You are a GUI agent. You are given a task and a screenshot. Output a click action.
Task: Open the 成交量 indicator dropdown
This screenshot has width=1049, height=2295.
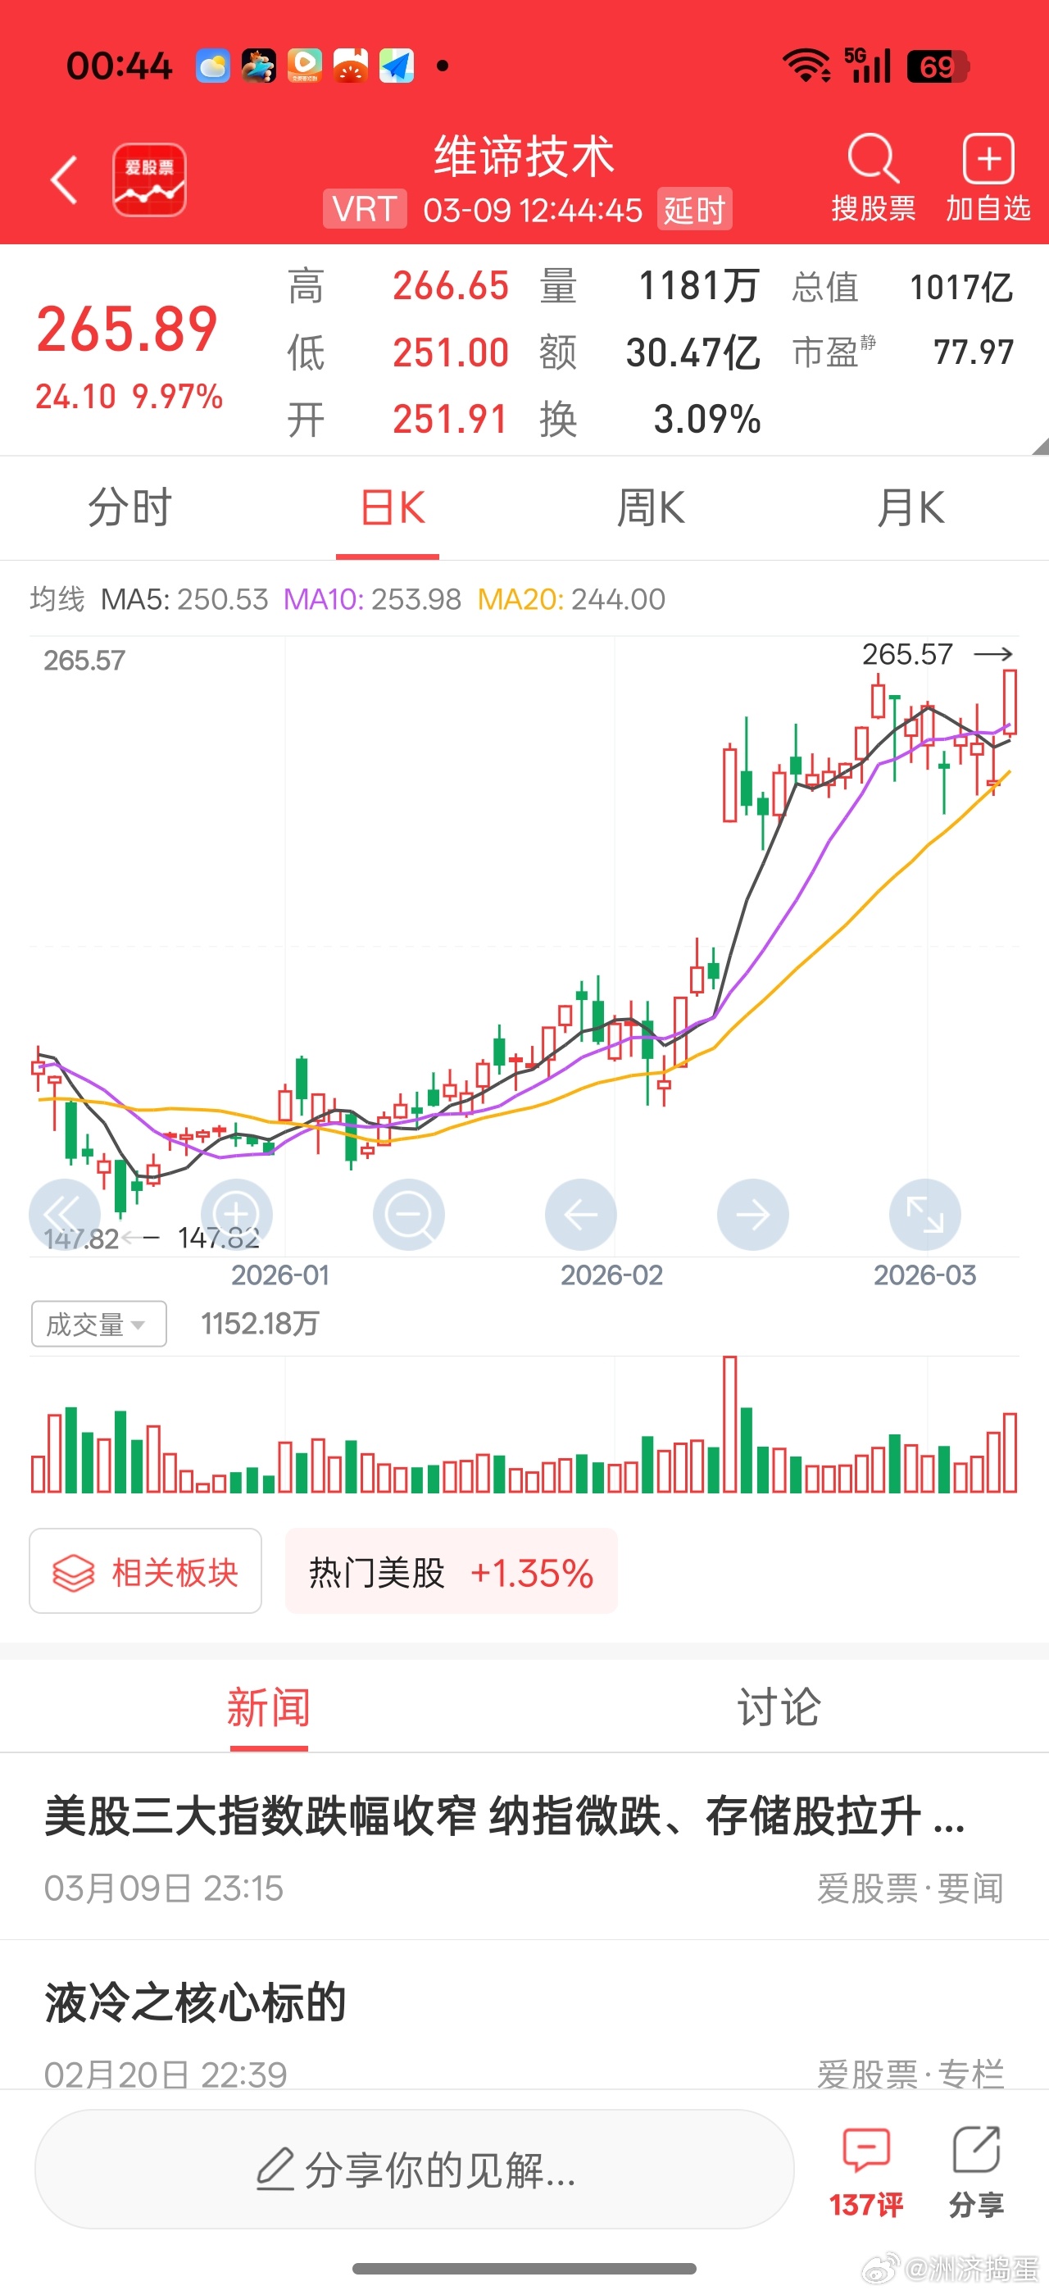[x=98, y=1324]
